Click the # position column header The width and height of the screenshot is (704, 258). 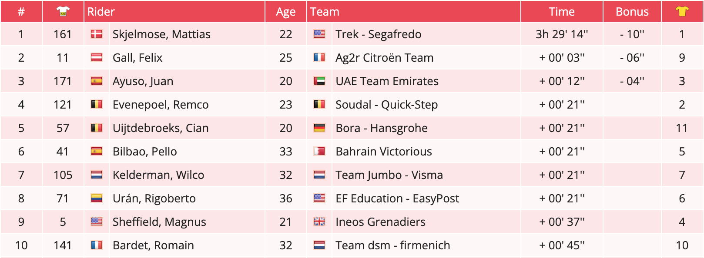tap(21, 12)
